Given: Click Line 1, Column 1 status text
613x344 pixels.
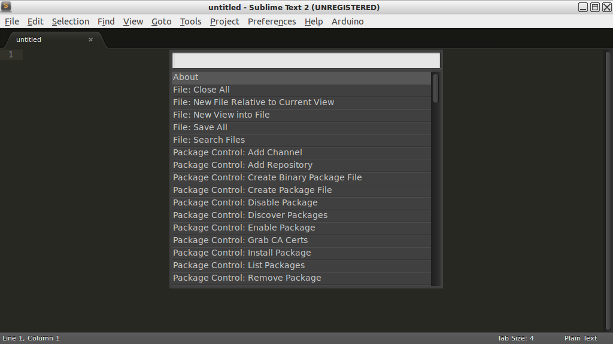Looking at the screenshot, I should coord(31,338).
